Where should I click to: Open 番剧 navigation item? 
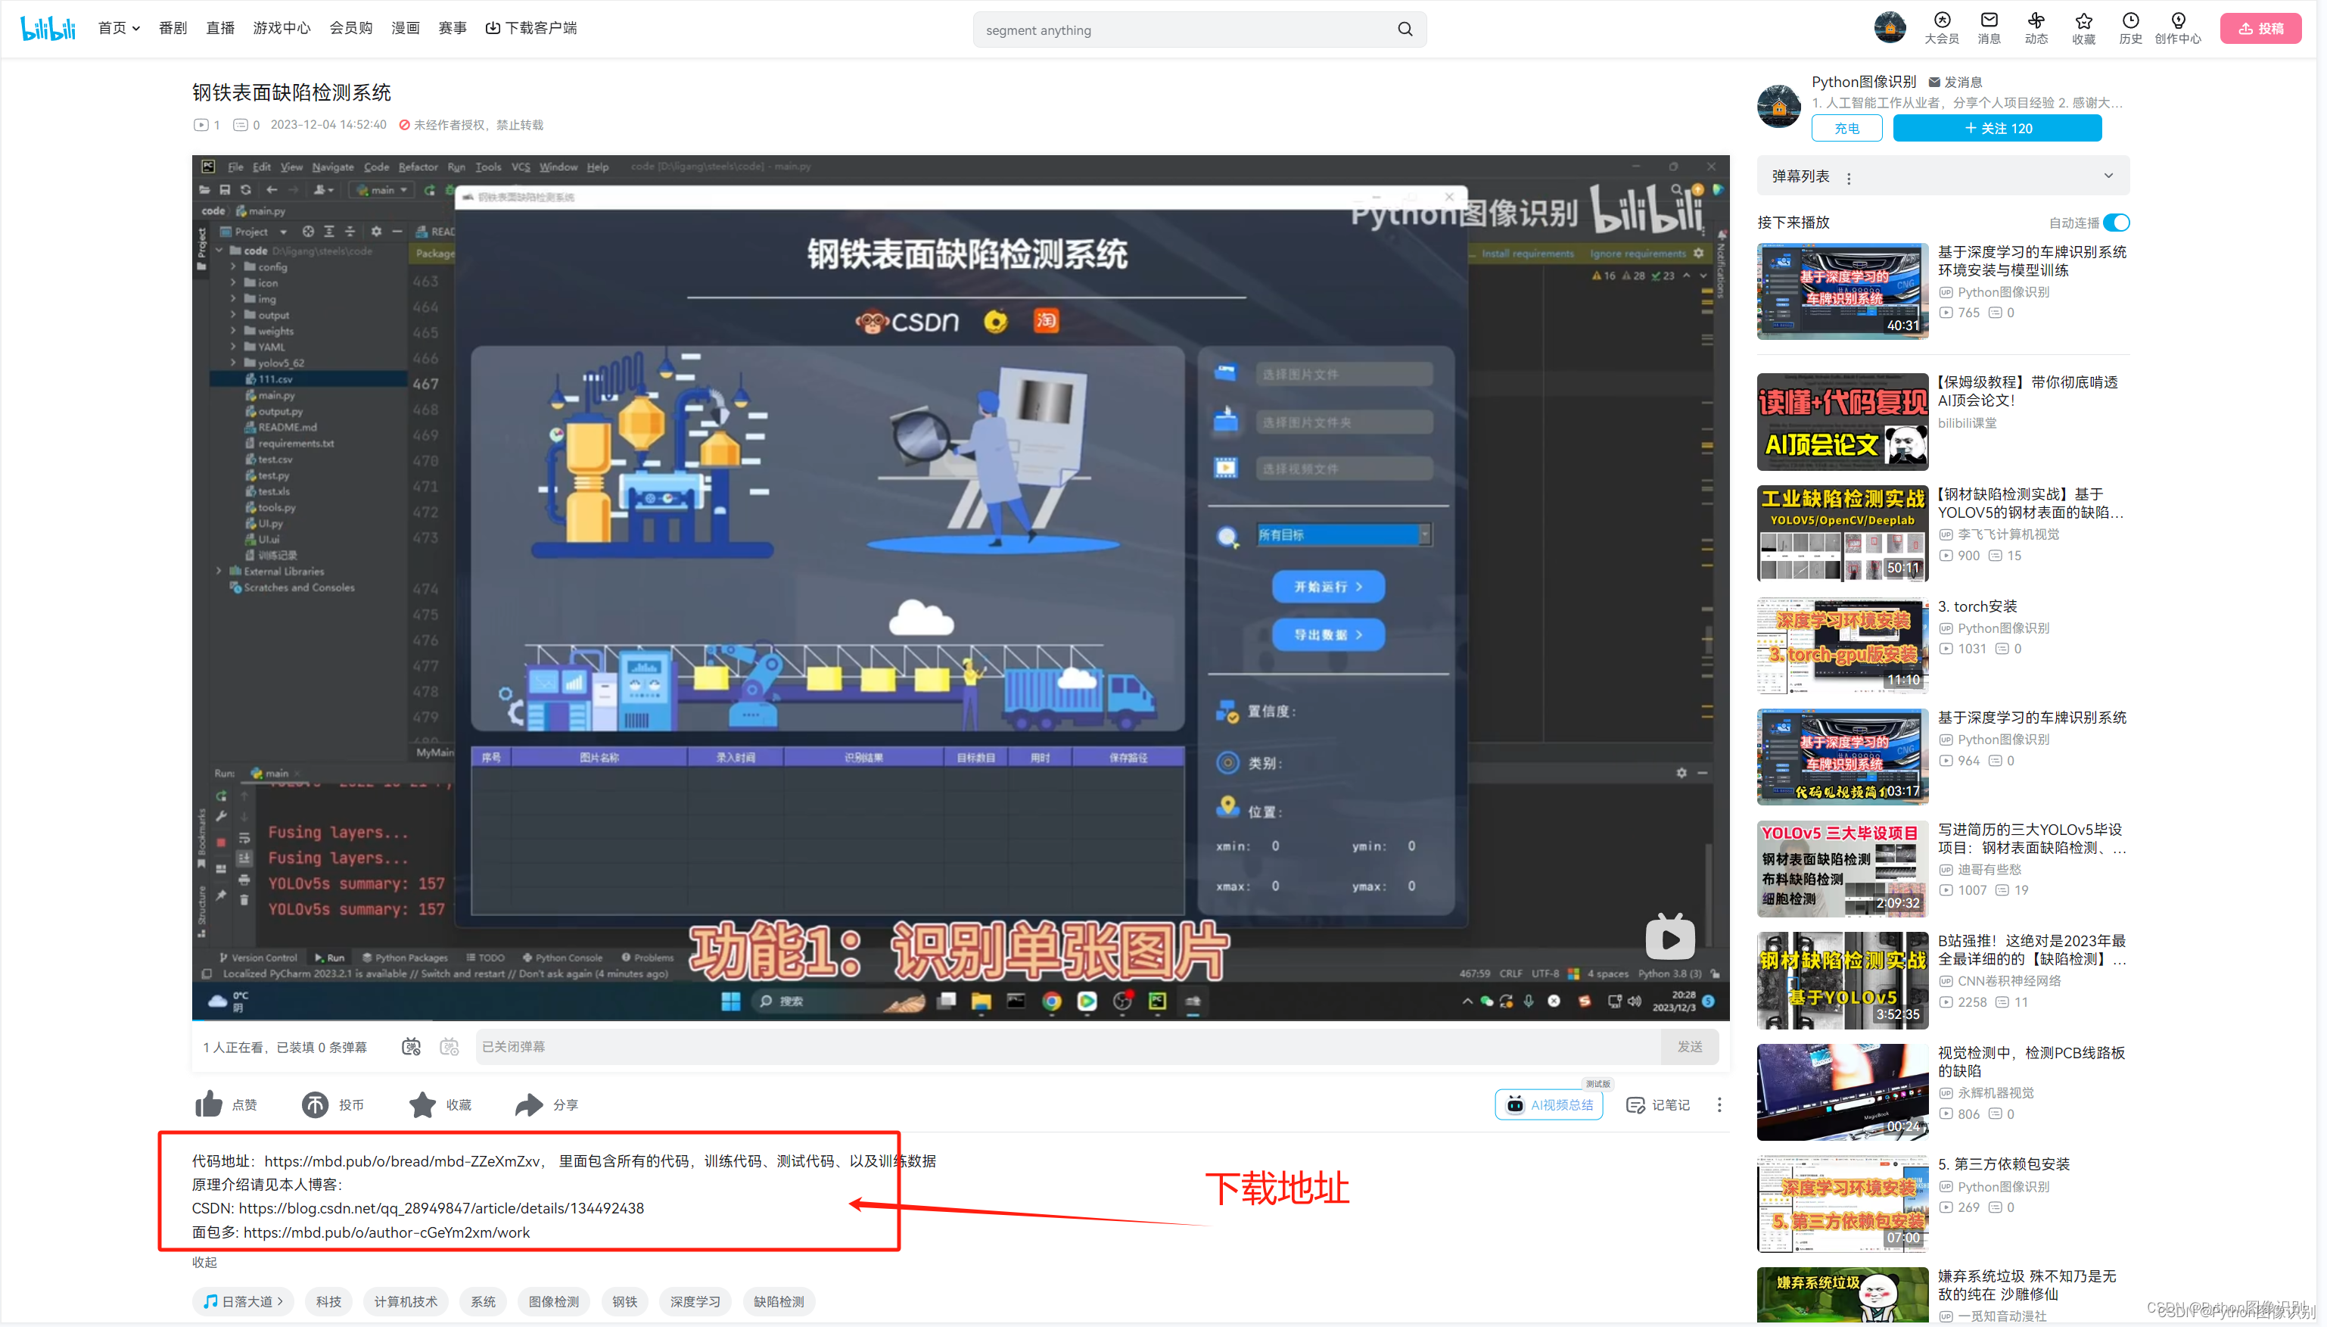point(173,28)
